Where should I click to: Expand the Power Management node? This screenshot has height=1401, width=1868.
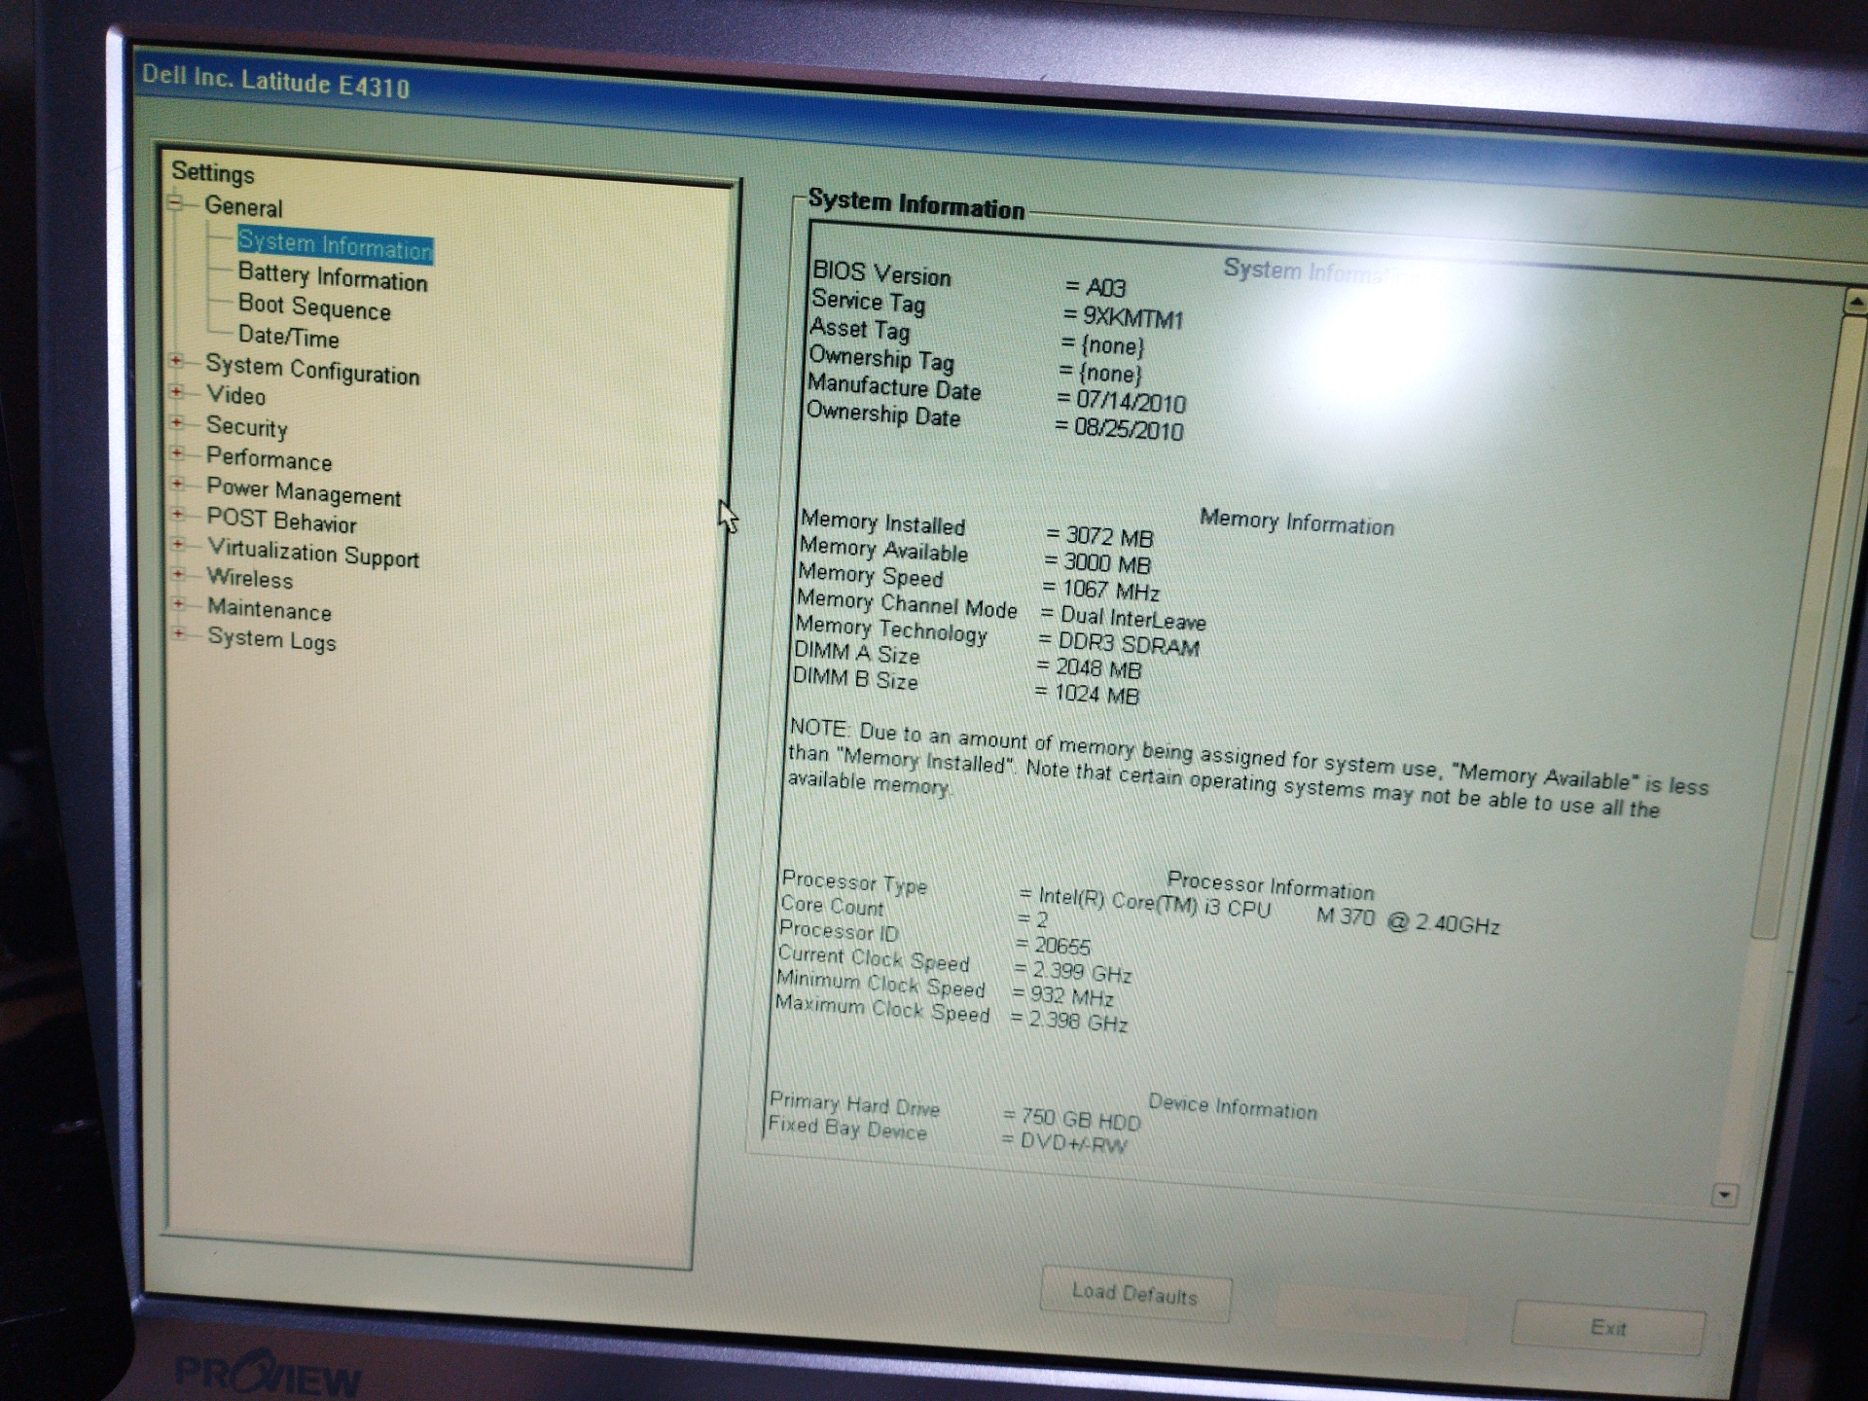(177, 484)
